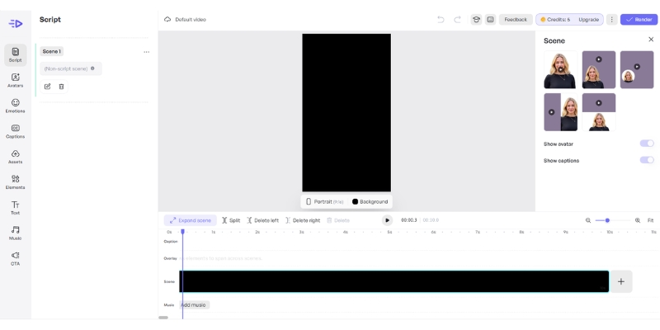Open the Elements panel
The width and height of the screenshot is (660, 330).
click(15, 182)
